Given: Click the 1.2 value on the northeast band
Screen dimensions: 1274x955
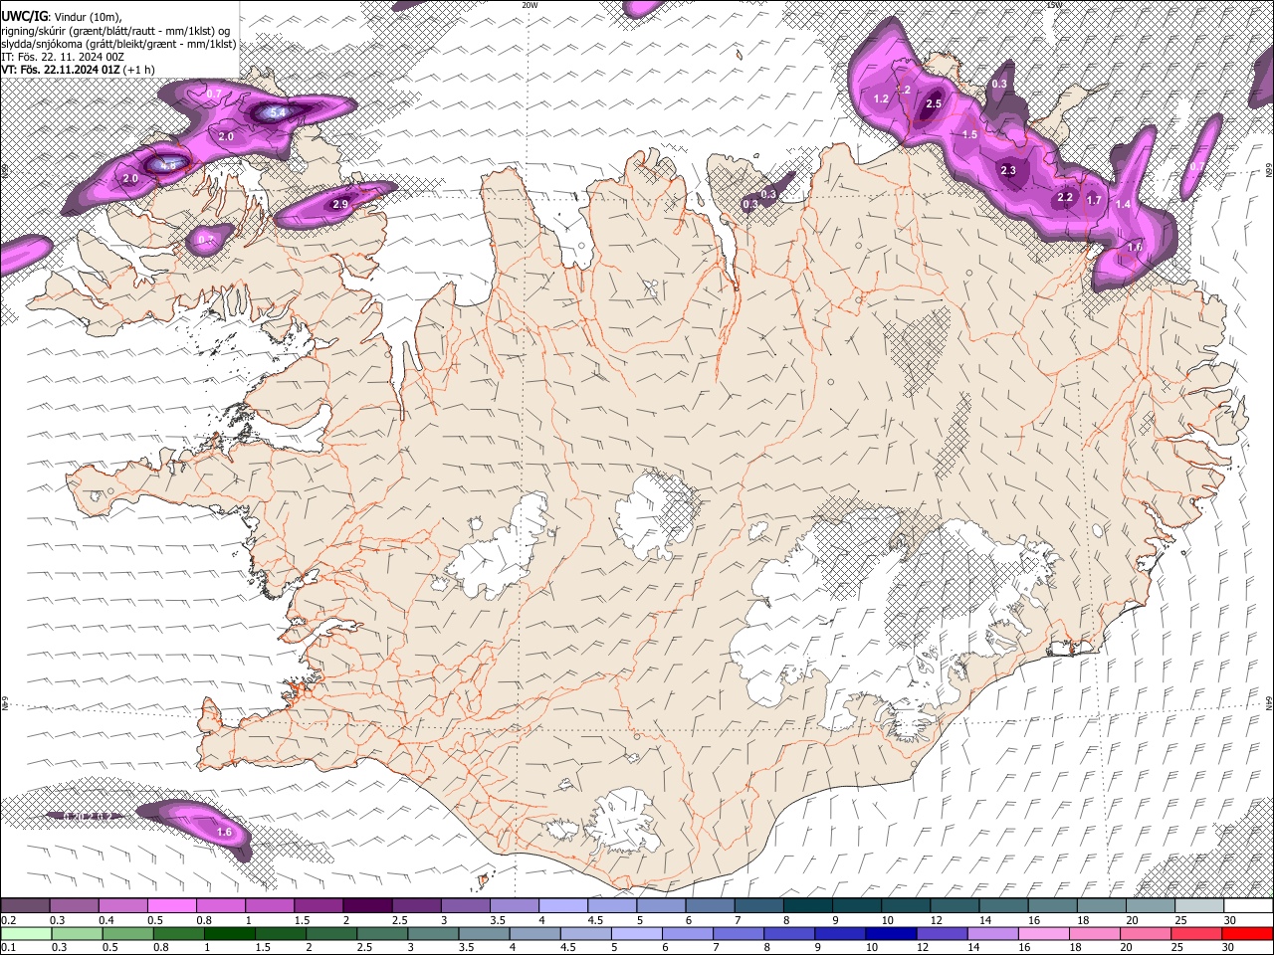Looking at the screenshot, I should [881, 99].
